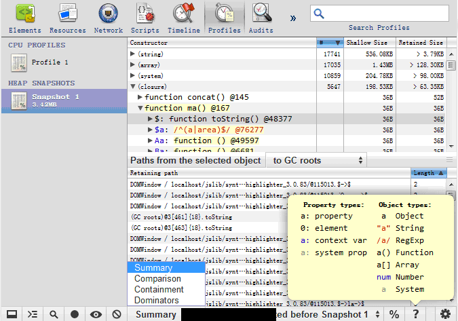Screen dimensions: 458x321
Task: Select the 17741 count cell for (string)
Action: pos(330,54)
